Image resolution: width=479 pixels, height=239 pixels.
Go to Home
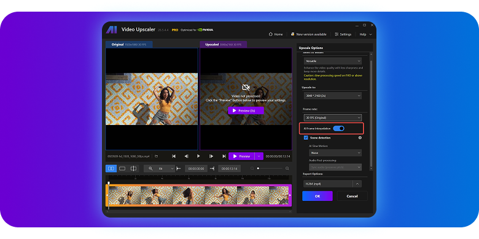pyautogui.click(x=276, y=34)
